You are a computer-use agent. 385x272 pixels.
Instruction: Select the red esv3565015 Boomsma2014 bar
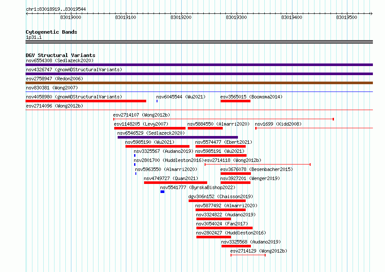[235, 101]
